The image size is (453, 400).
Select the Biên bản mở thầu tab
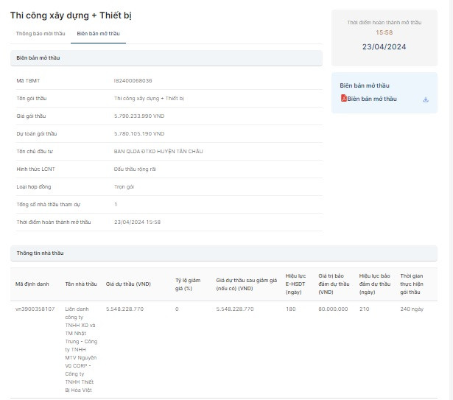[98, 34]
